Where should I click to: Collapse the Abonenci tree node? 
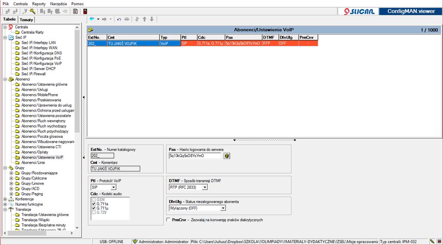pyautogui.click(x=5, y=80)
